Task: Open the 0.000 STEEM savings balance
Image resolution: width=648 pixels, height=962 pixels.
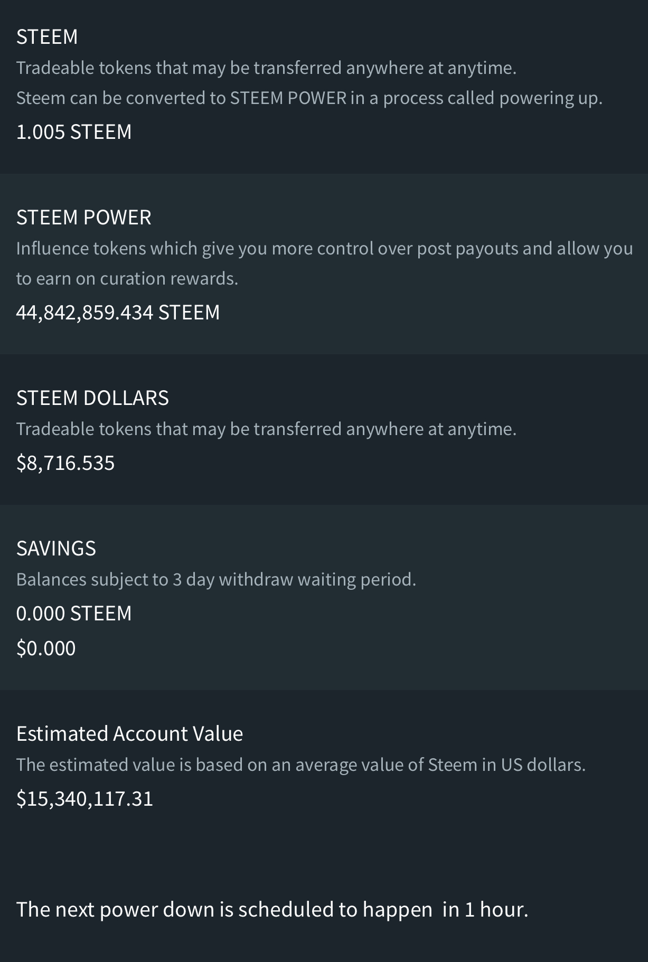Action: (74, 614)
